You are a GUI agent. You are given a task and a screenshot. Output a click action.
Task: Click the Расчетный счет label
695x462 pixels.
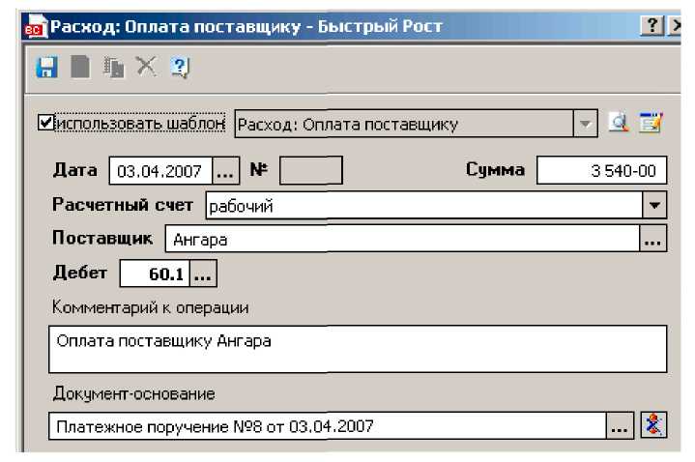tap(123, 205)
